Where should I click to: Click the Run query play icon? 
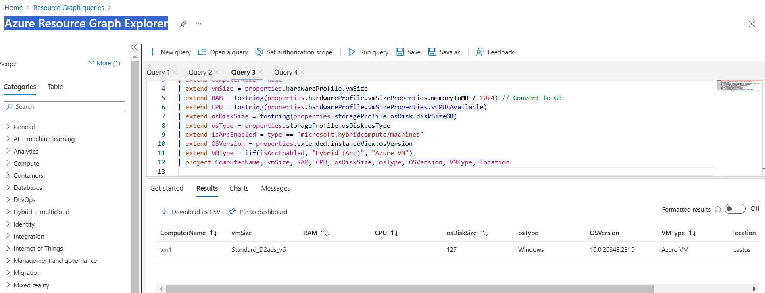click(x=352, y=52)
